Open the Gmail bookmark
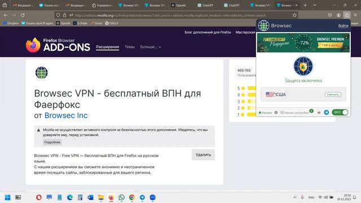Screen dimensions: 361x203 (96, 23)
